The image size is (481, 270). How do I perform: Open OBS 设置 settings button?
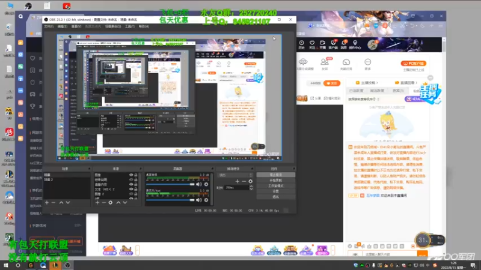[x=276, y=191]
